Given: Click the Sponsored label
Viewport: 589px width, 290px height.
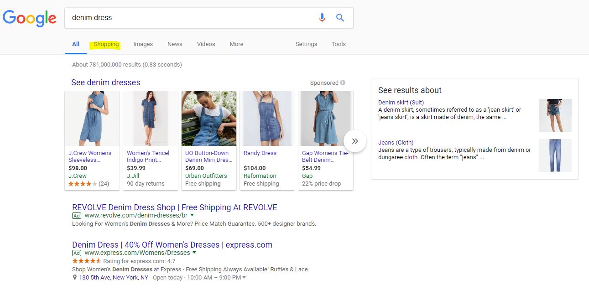Looking at the screenshot, I should [324, 83].
